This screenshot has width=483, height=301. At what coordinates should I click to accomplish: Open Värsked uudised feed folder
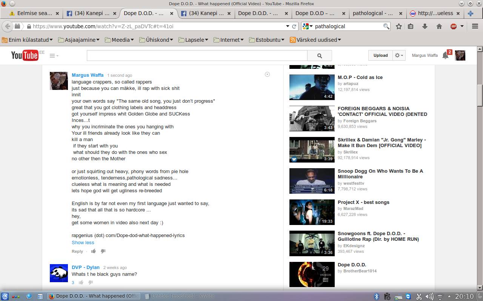(315, 40)
